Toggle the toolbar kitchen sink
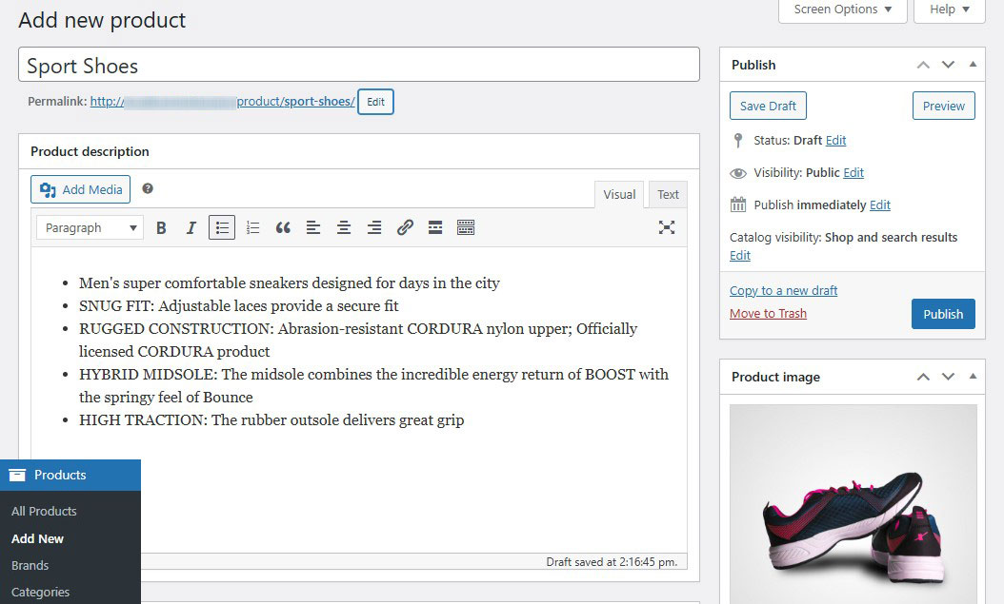The image size is (1004, 604). (x=466, y=227)
